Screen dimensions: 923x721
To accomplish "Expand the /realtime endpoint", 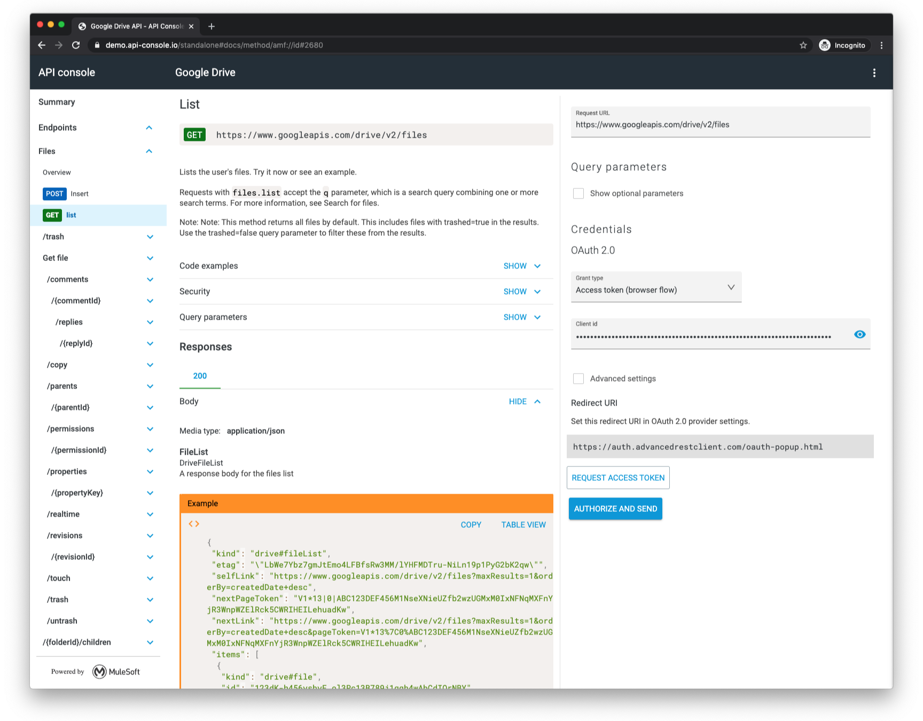I will (x=150, y=514).
